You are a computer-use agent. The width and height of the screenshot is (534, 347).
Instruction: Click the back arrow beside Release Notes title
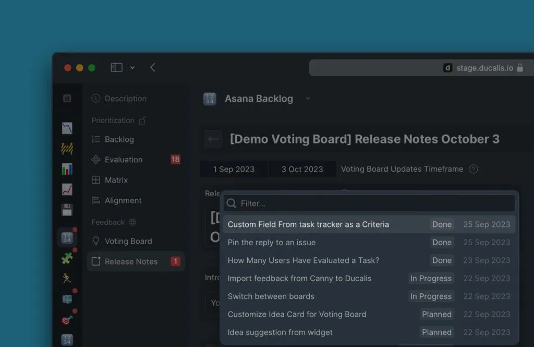(213, 139)
